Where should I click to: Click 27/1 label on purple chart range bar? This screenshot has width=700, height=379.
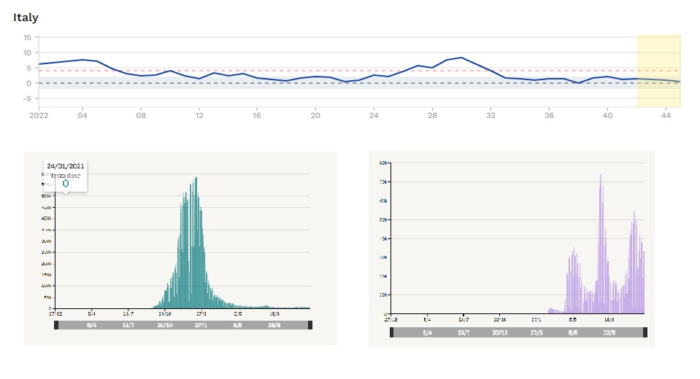tap(536, 332)
